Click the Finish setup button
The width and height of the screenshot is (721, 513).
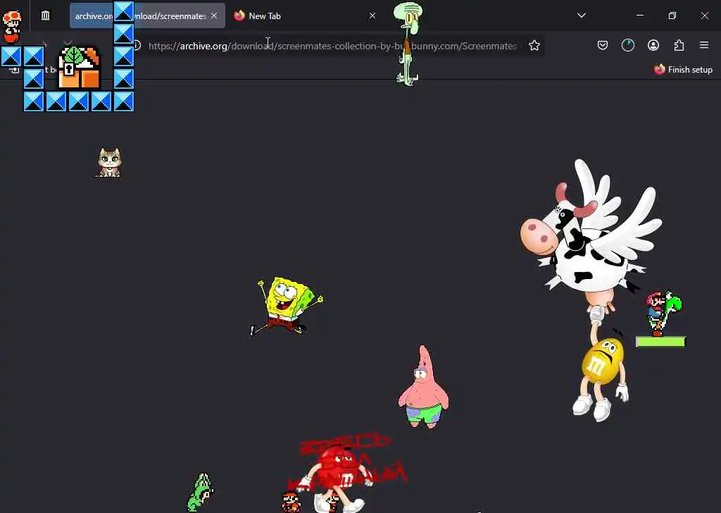pos(683,70)
